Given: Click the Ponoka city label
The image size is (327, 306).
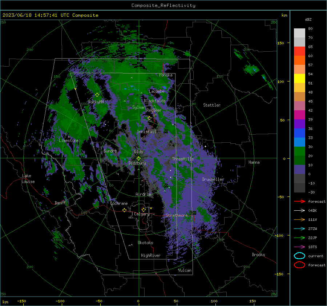Looking at the screenshot, I should click(166, 75).
